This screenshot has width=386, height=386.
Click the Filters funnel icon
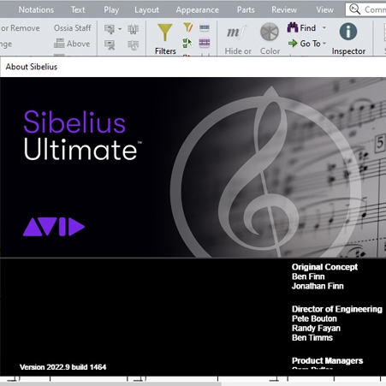pyautogui.click(x=165, y=33)
